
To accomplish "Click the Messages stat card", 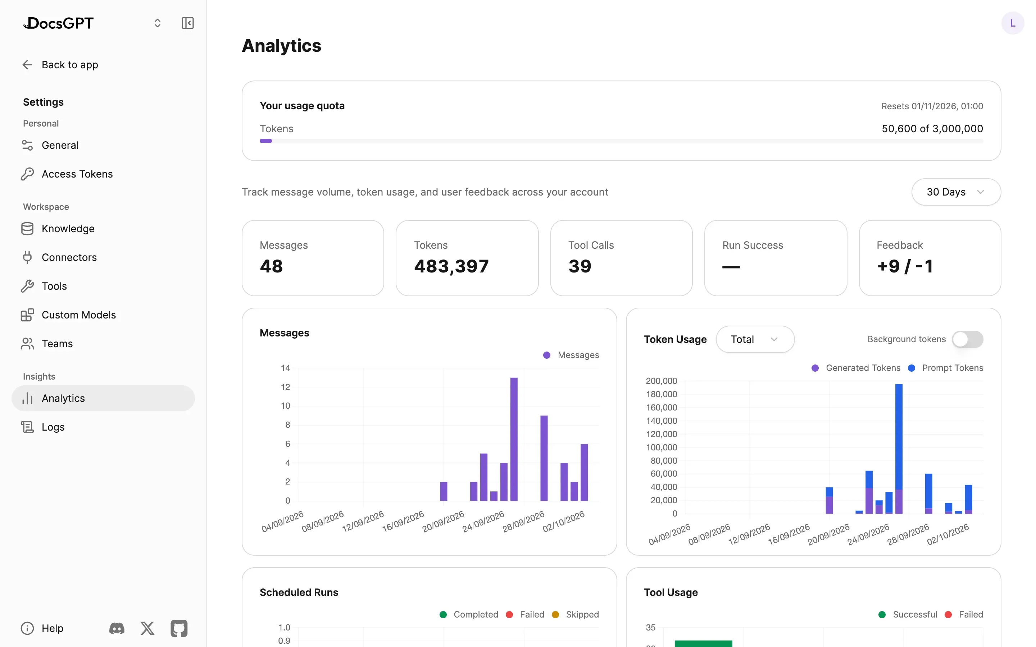I will (313, 258).
